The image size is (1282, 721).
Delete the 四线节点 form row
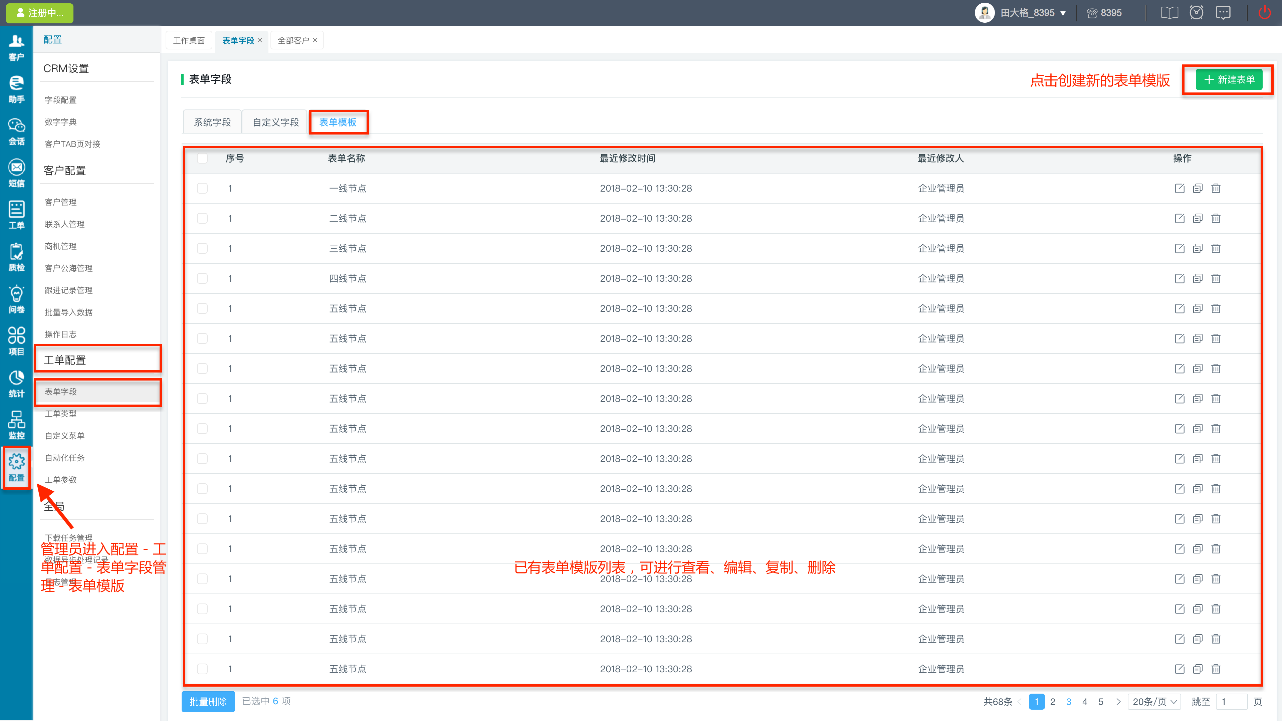click(x=1216, y=278)
